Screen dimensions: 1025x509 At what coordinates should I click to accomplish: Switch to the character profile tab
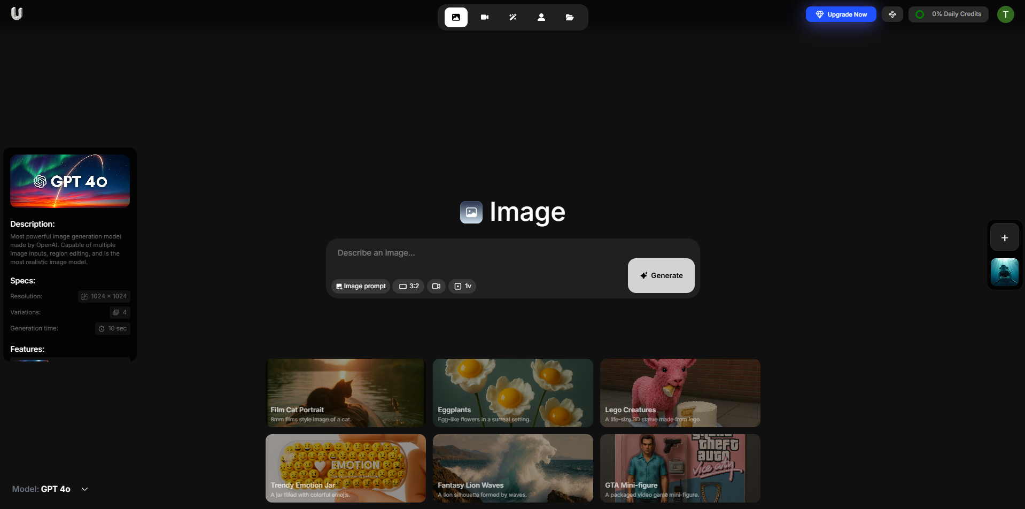(541, 17)
